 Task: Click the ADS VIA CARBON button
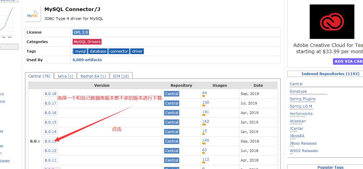pos(348,61)
